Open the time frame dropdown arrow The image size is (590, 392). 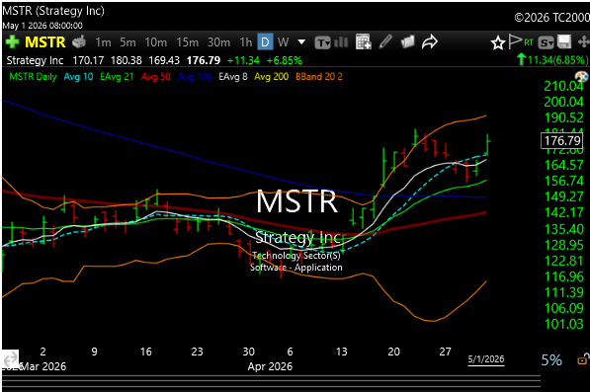pyautogui.click(x=301, y=42)
